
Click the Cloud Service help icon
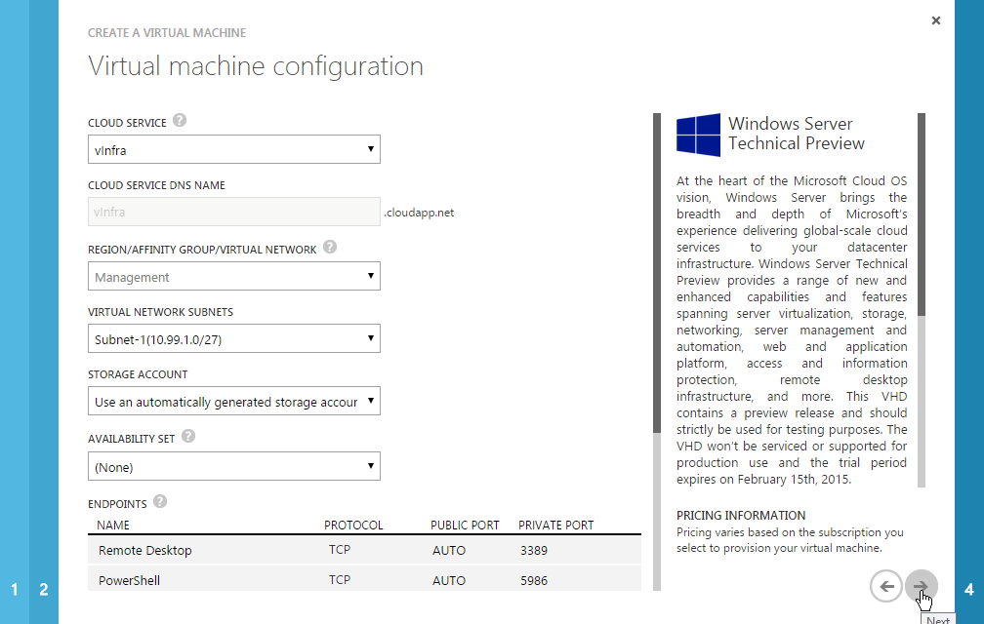(180, 122)
